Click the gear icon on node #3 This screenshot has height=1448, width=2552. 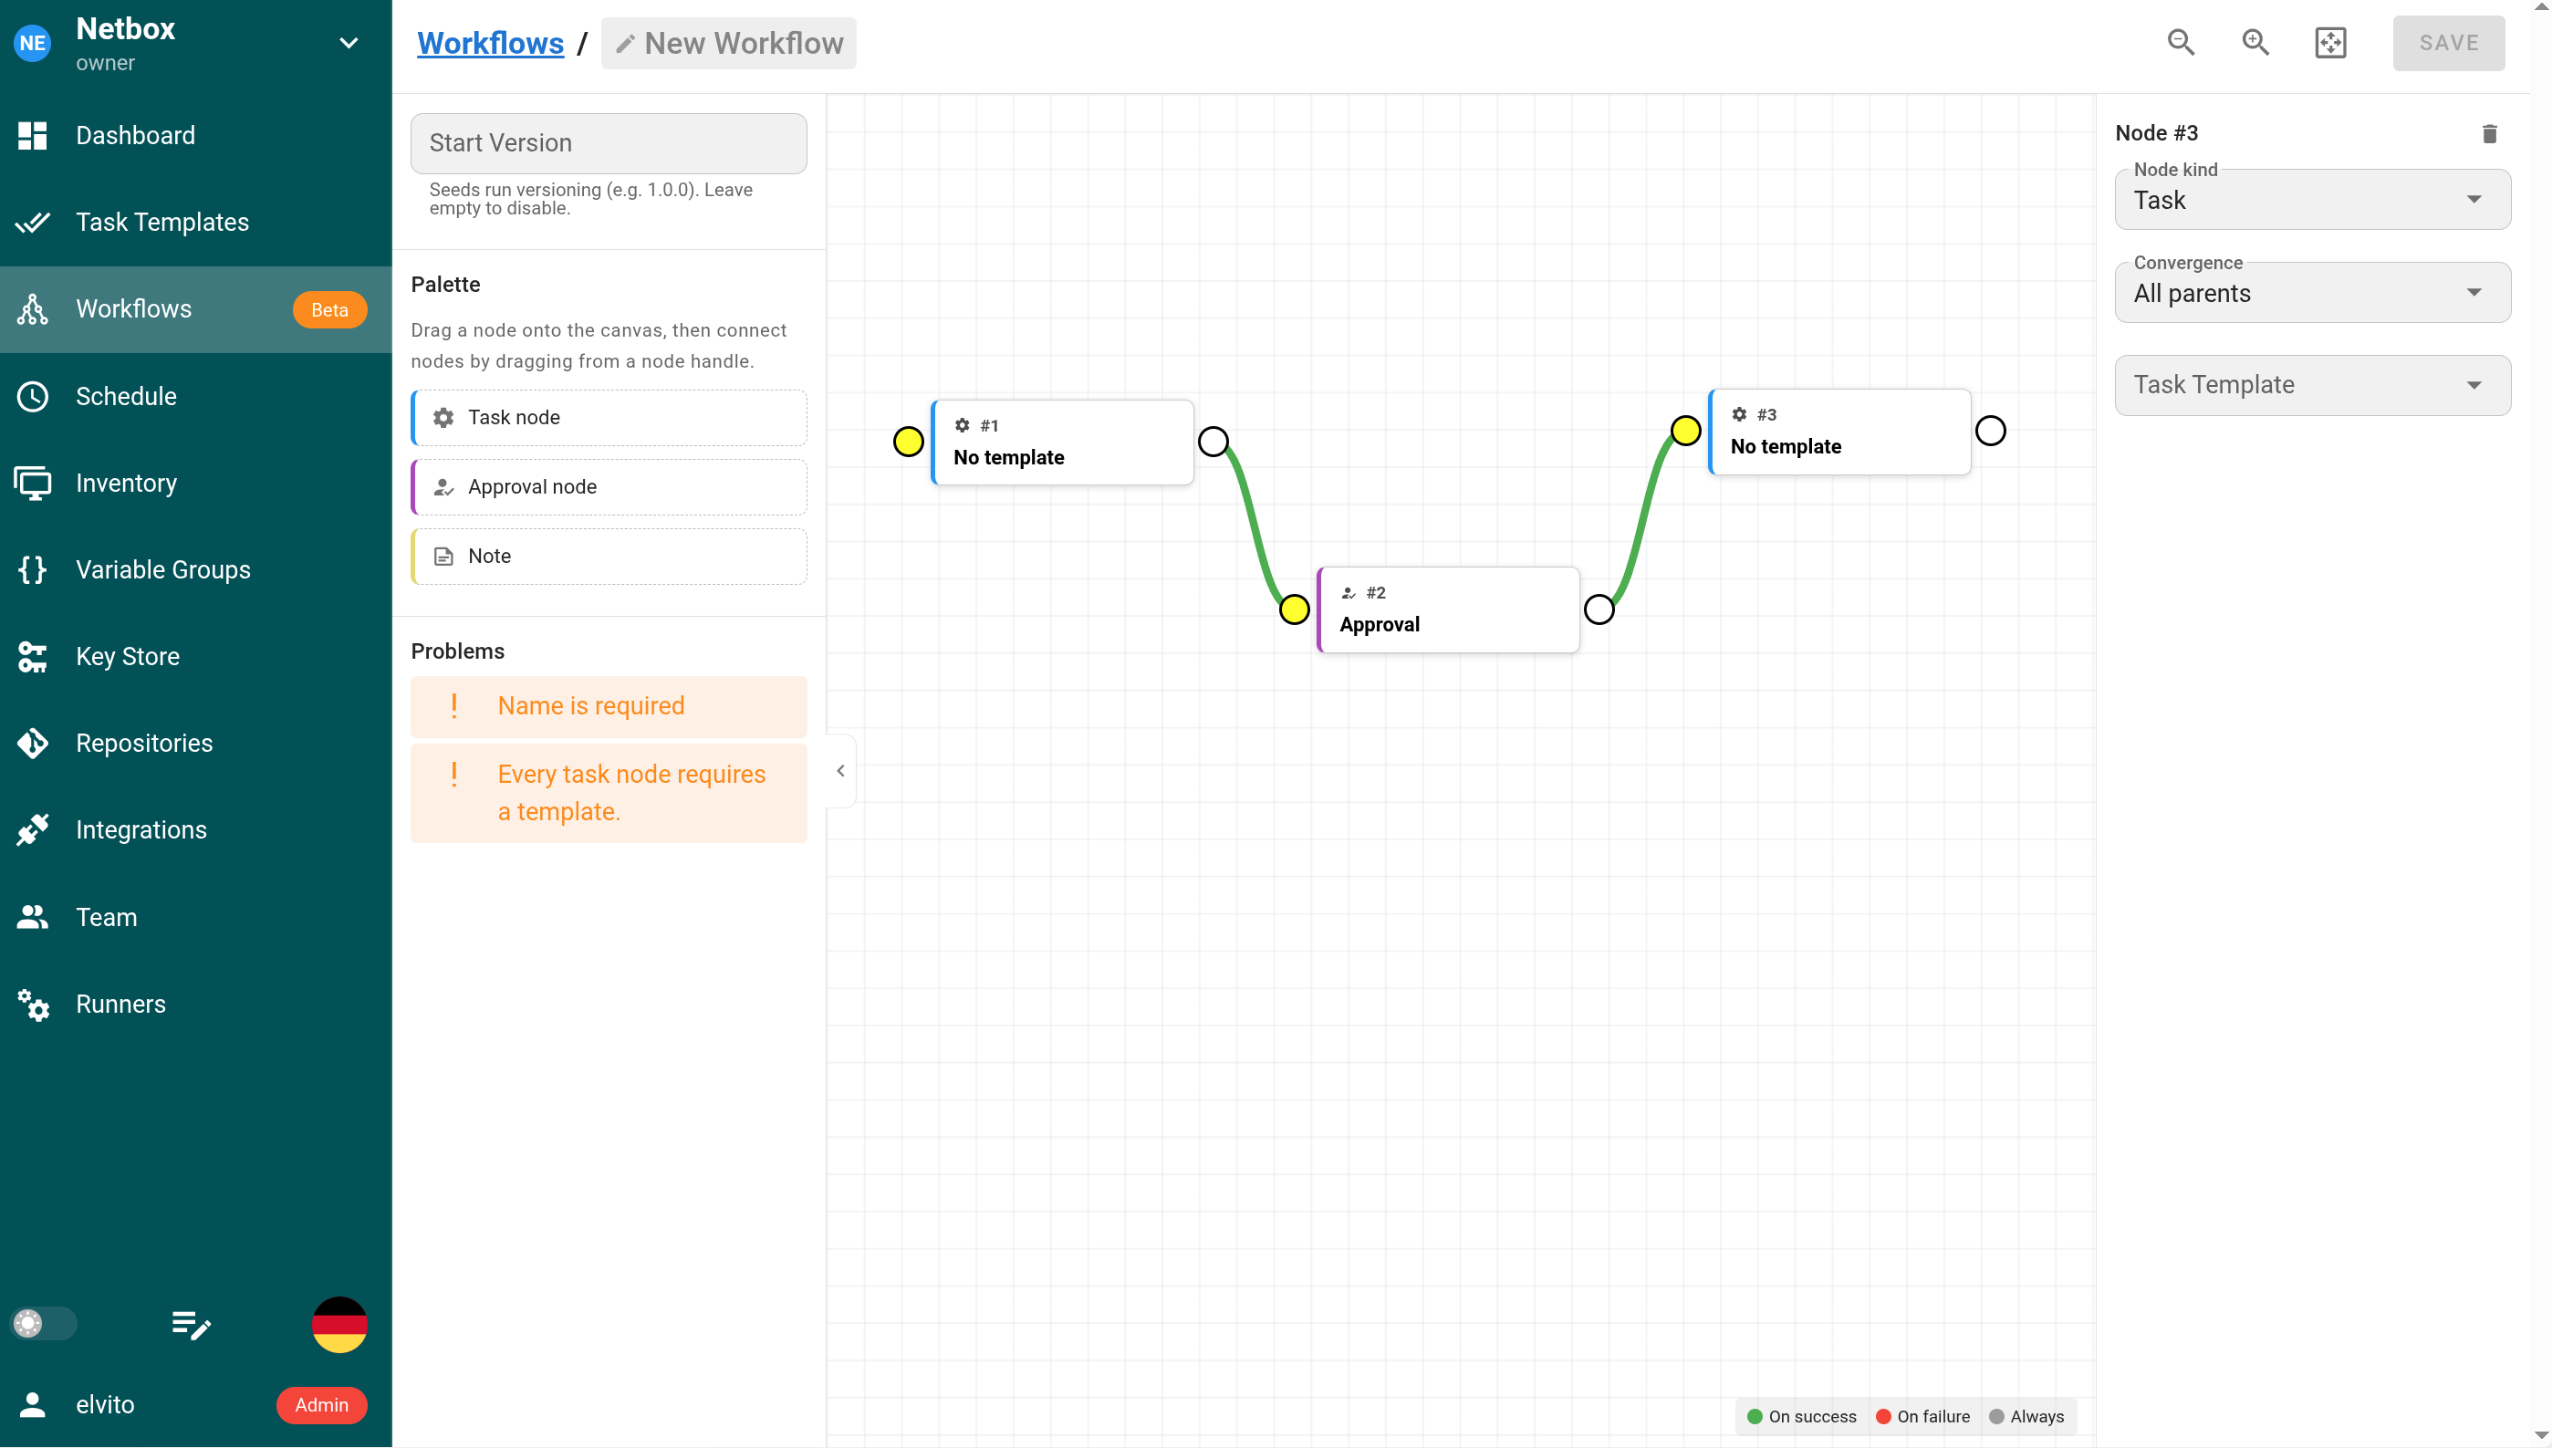[x=1739, y=415]
